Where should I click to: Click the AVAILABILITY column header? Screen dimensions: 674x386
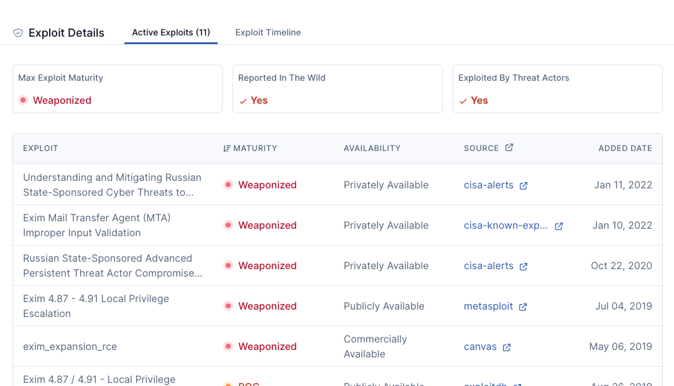click(372, 149)
